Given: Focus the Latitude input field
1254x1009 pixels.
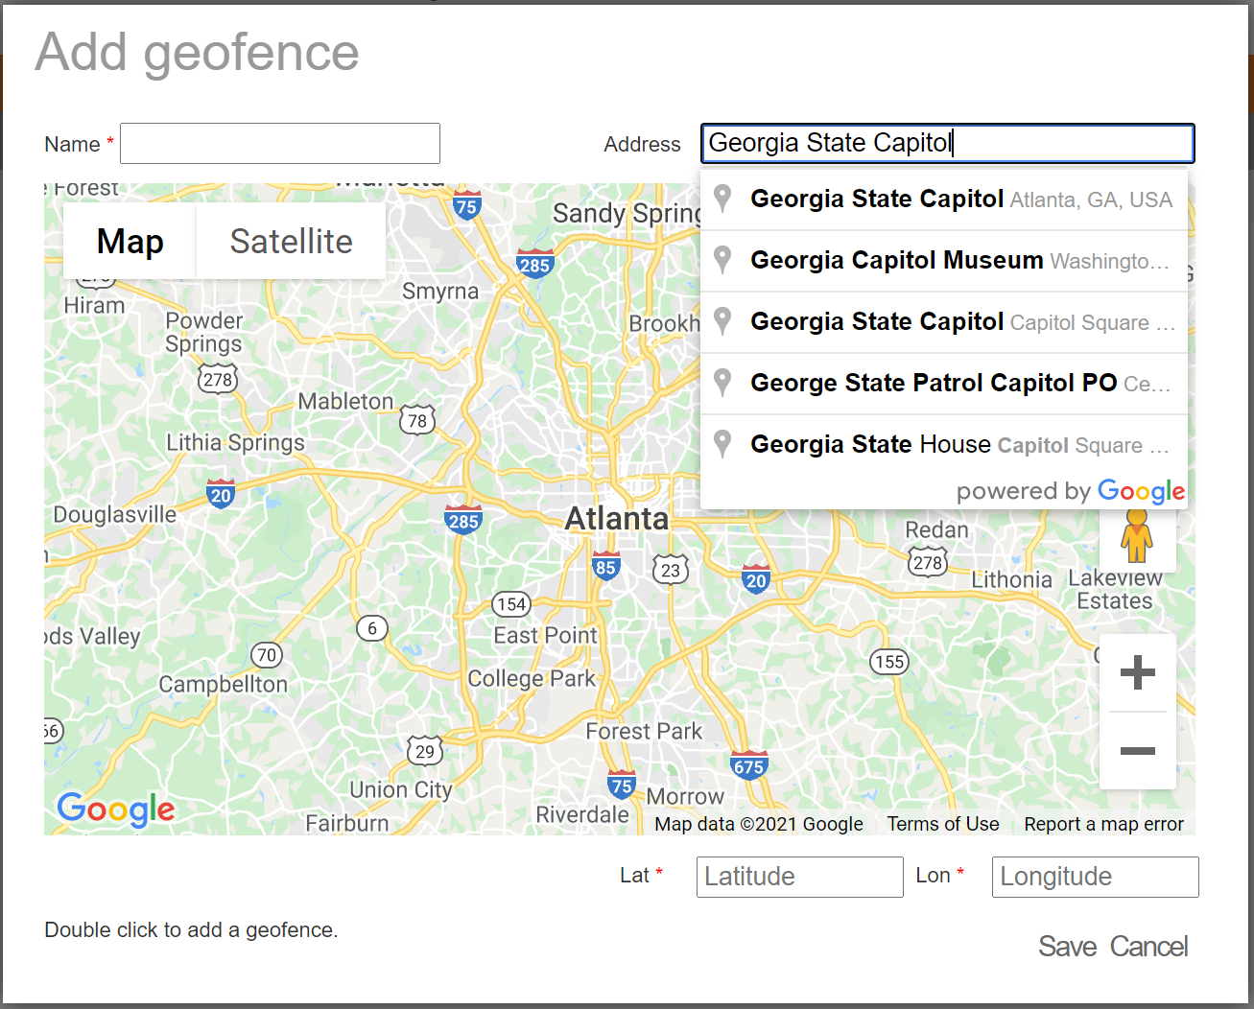Looking at the screenshot, I should tap(800, 877).
